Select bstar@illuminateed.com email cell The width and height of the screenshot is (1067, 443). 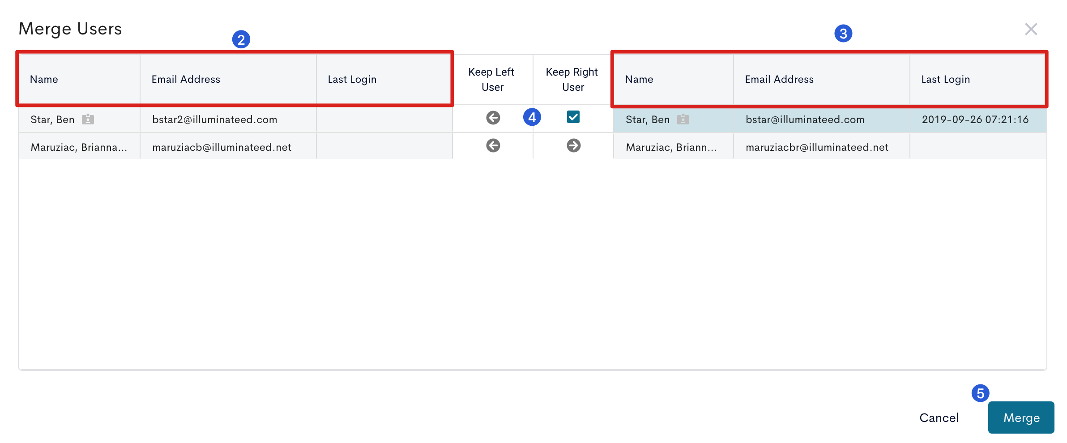[x=822, y=119]
